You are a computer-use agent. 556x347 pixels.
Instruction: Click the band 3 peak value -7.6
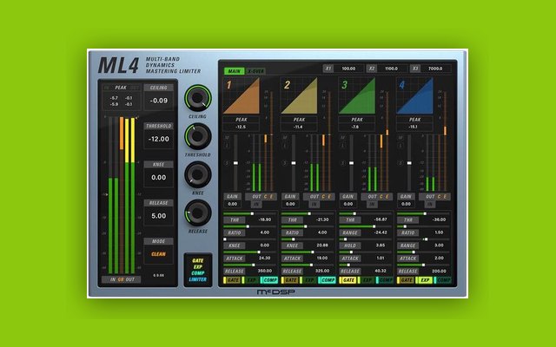point(355,127)
